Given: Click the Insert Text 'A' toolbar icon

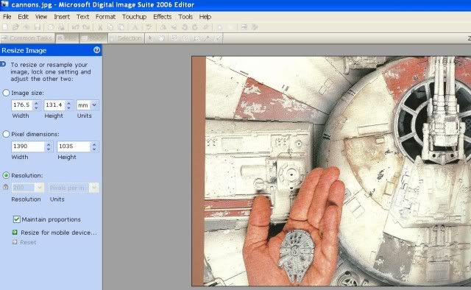Looking at the screenshot, I should click(x=135, y=27).
